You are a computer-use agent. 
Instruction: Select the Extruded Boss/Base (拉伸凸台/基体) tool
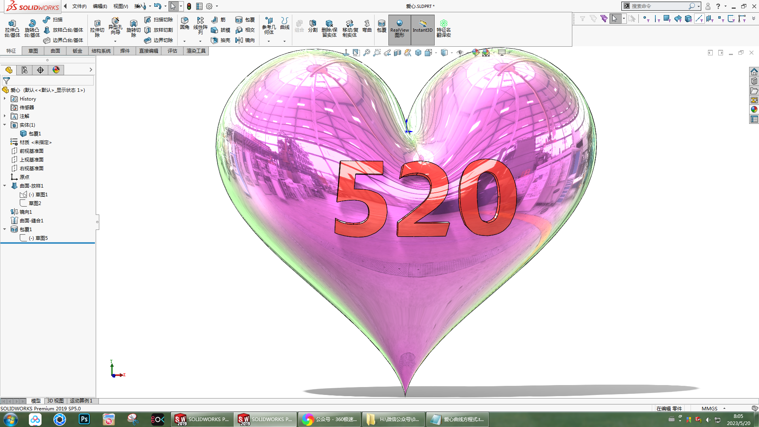tap(12, 28)
